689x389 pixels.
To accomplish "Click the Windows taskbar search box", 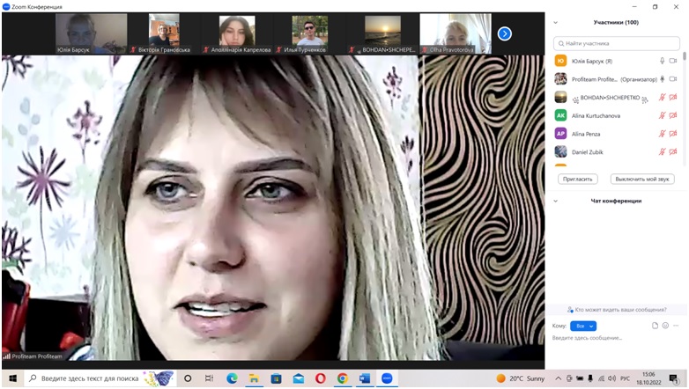I will pos(99,378).
